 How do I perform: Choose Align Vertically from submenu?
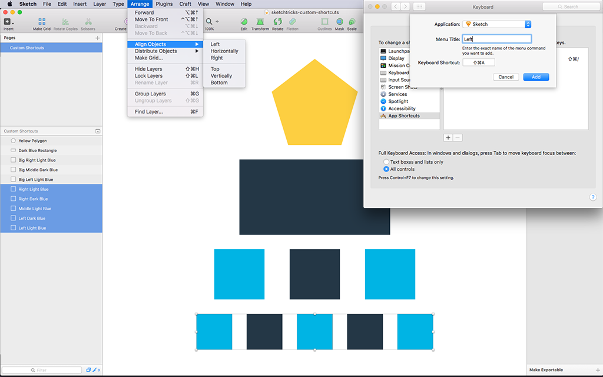[x=224, y=76]
